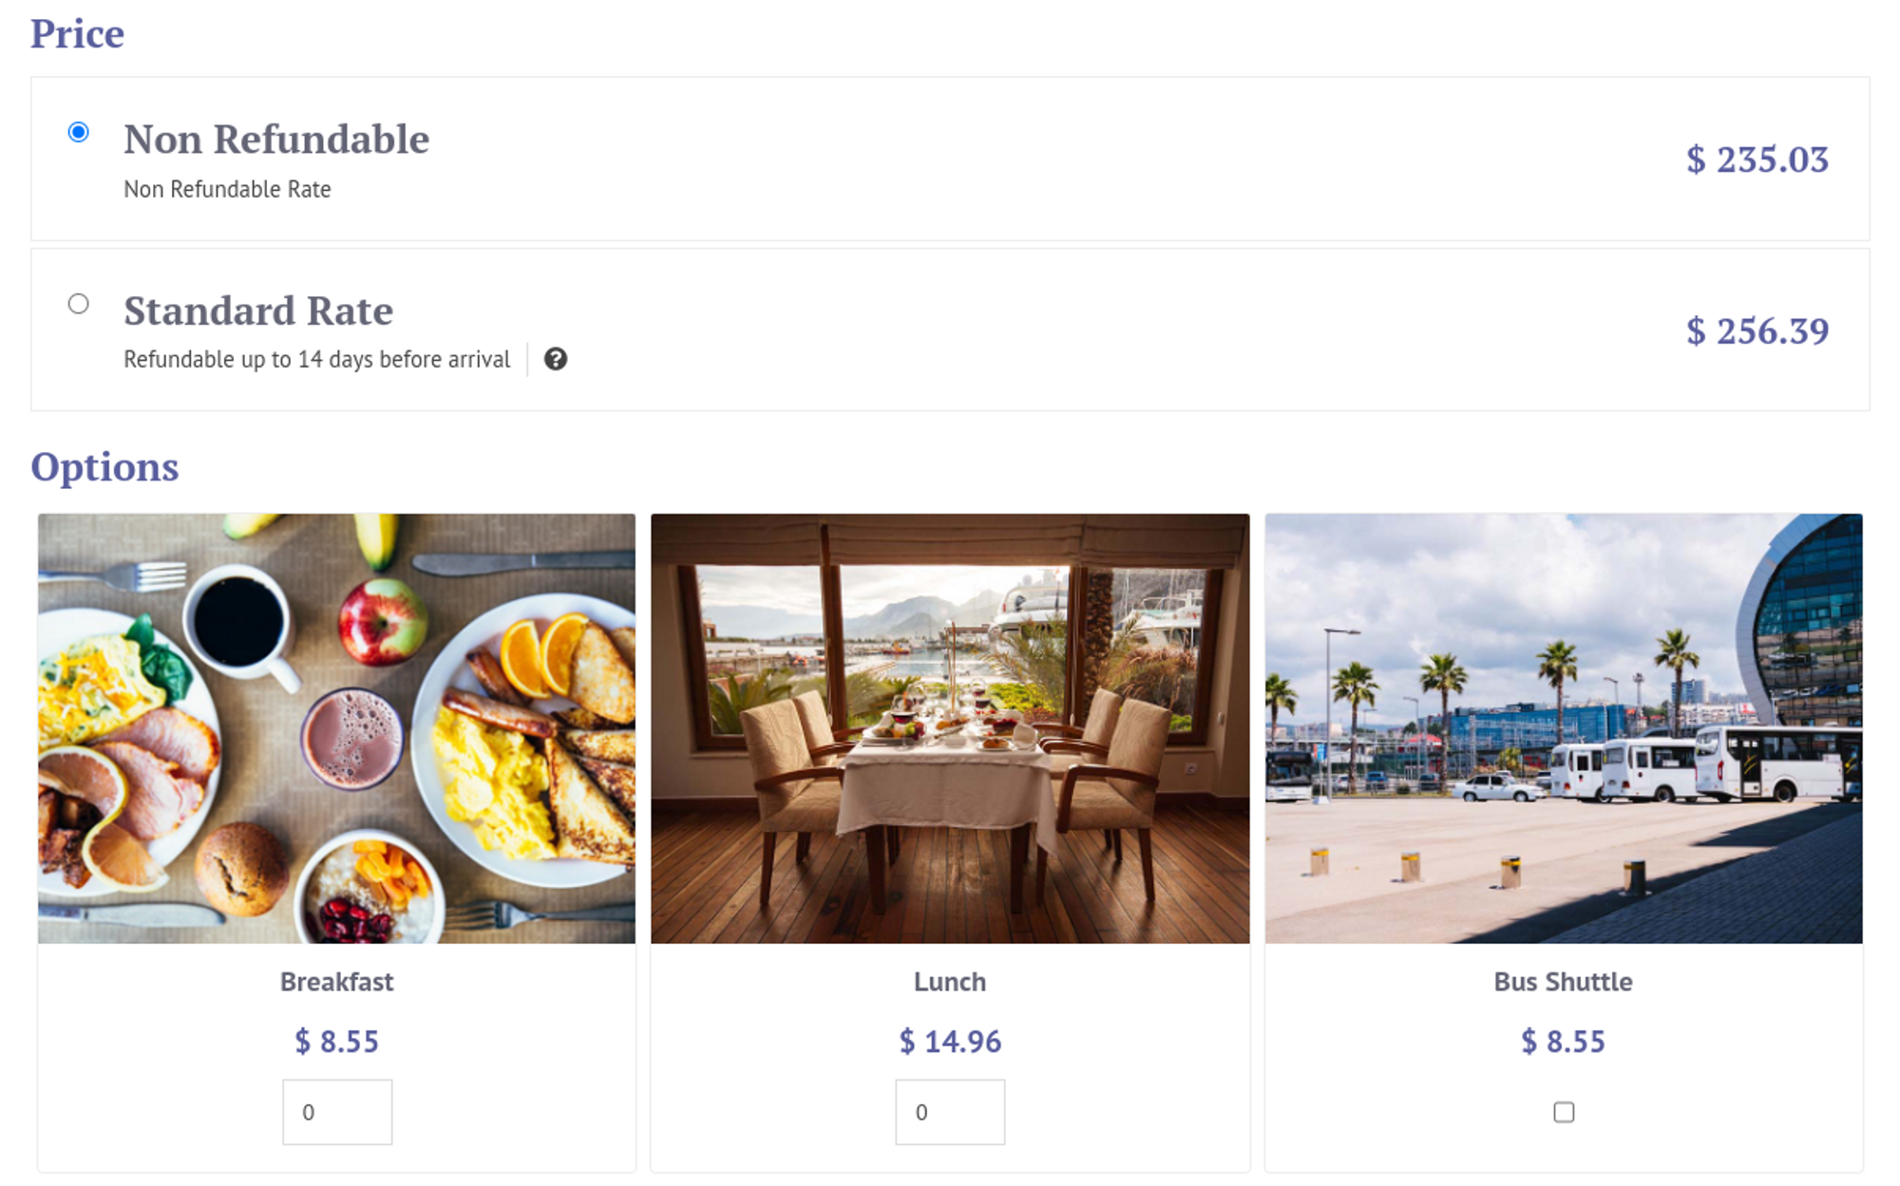This screenshot has height=1186, width=1900.
Task: Click the 'Non Refundable Rate' description text
Action: [x=227, y=190]
